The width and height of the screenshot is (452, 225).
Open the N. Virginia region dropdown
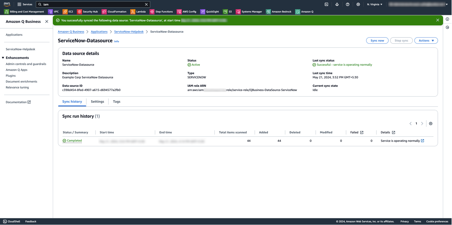point(375,4)
